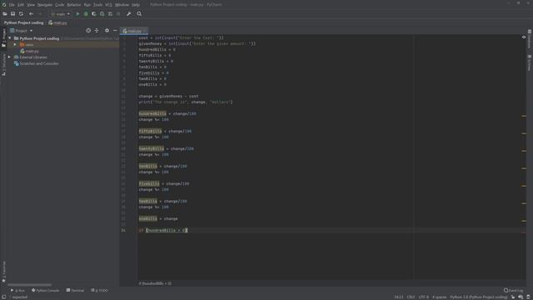This screenshot has height=300, width=533.
Task: Toggle the Database panel on right edge
Action: pyautogui.click(x=530, y=39)
